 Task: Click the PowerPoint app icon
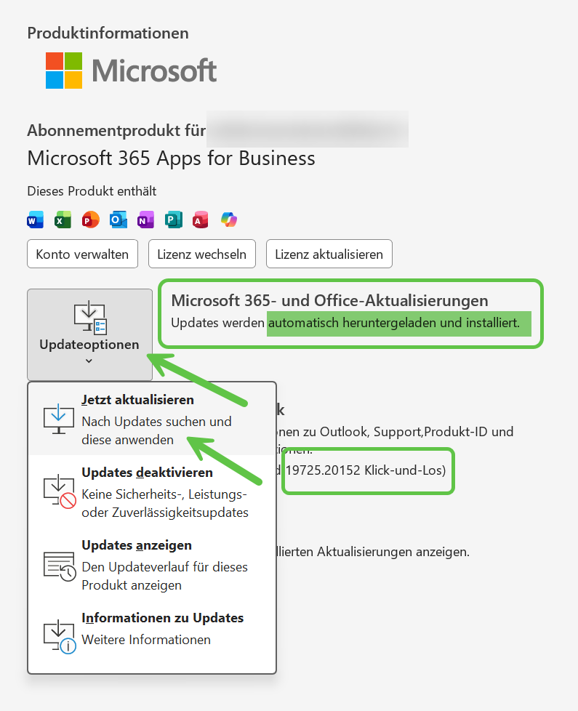pos(91,220)
